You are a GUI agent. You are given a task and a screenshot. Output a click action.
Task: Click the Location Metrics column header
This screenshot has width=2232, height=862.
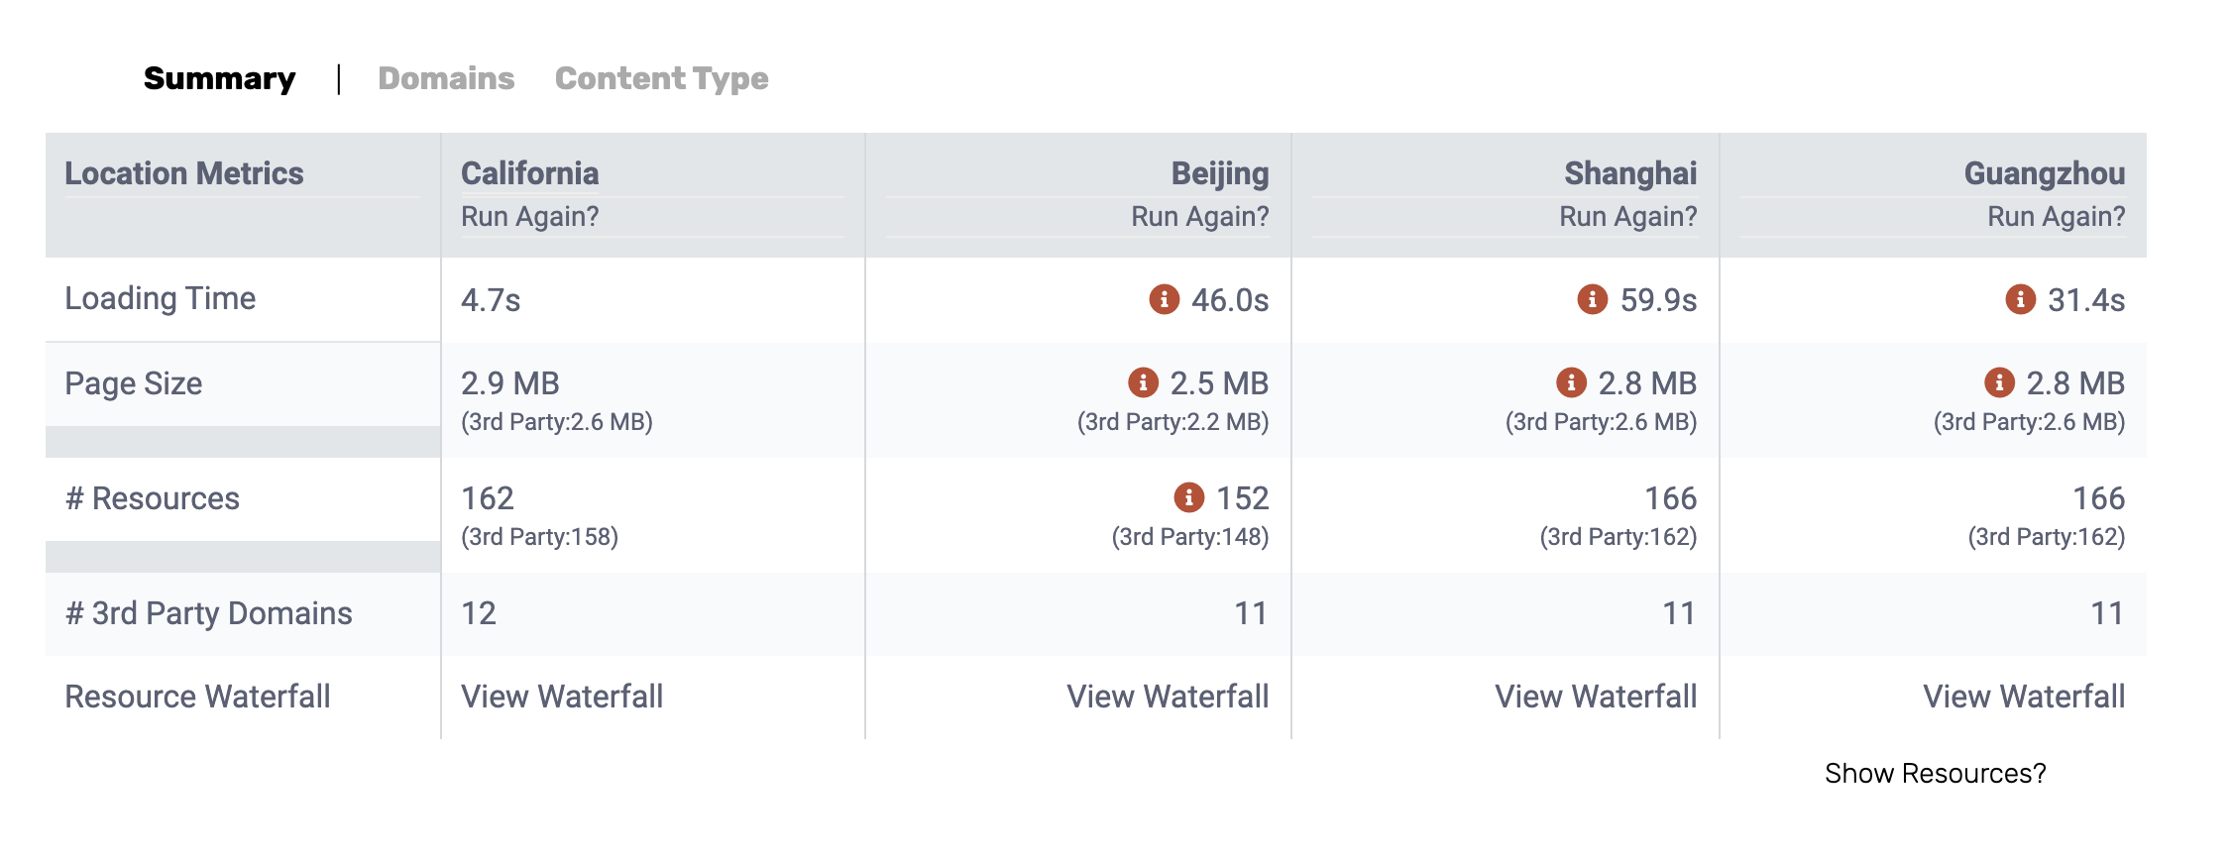click(184, 173)
